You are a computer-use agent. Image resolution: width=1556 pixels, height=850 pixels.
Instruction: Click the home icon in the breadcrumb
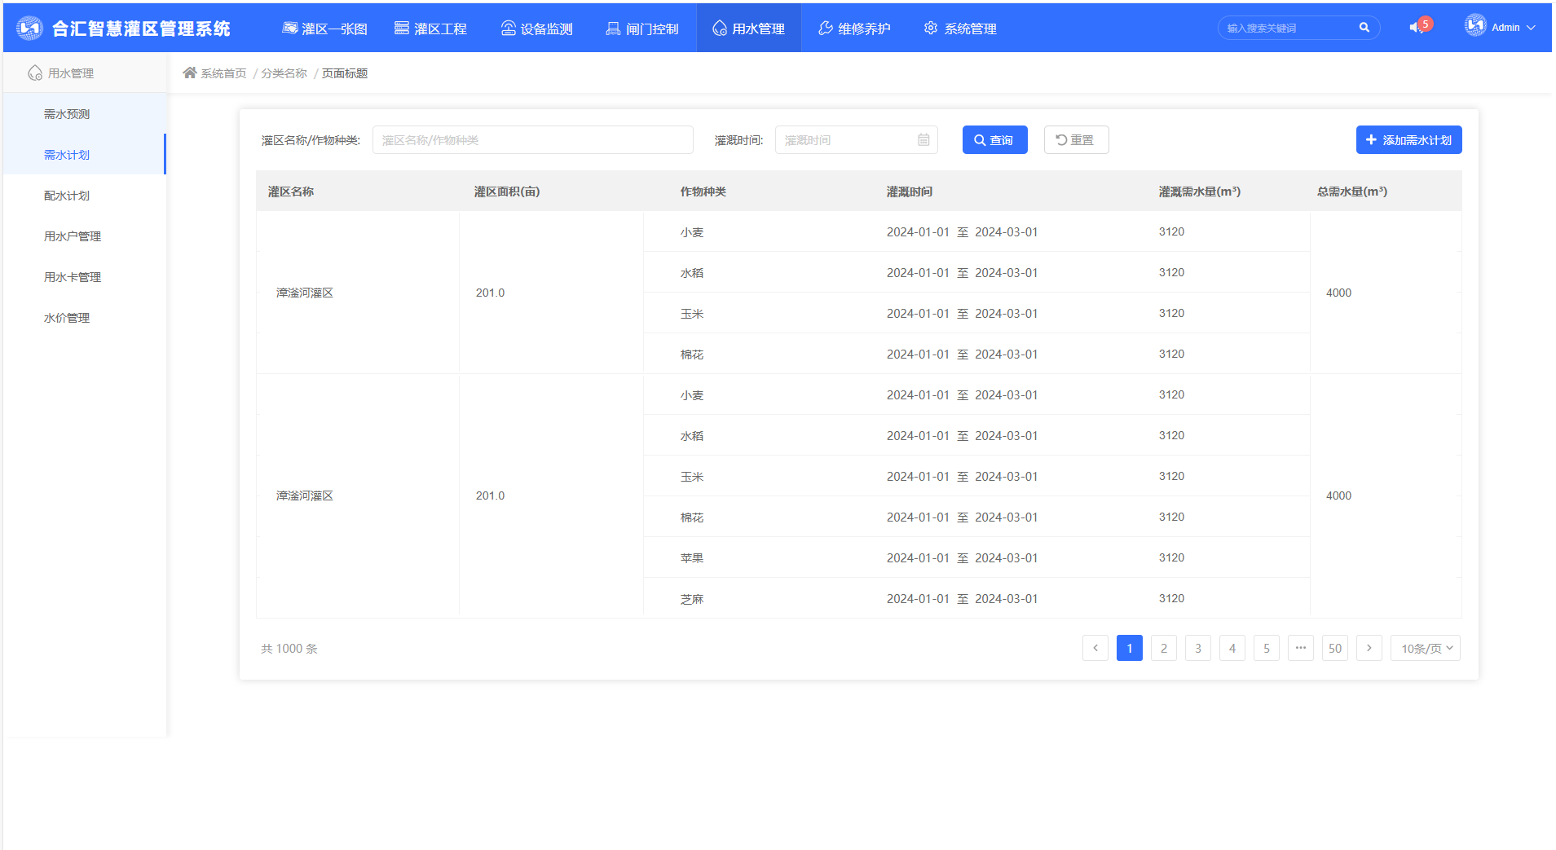pos(191,73)
